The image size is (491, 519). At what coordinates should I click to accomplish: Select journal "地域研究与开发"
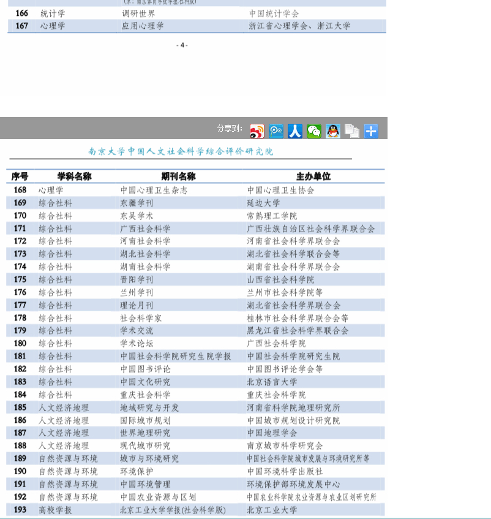pyautogui.click(x=149, y=407)
